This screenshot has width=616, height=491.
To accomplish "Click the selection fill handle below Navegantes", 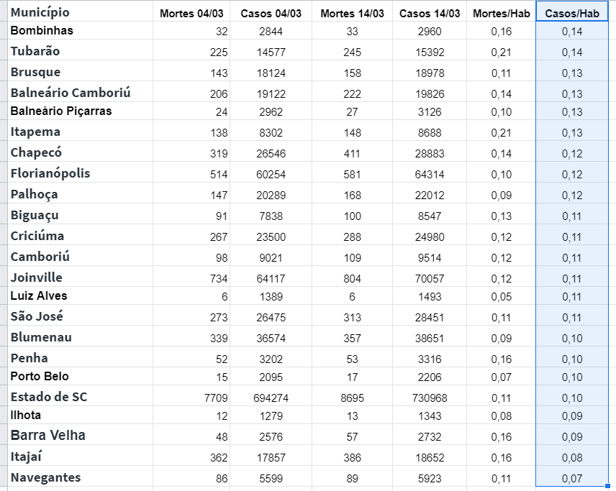I will [x=608, y=487].
